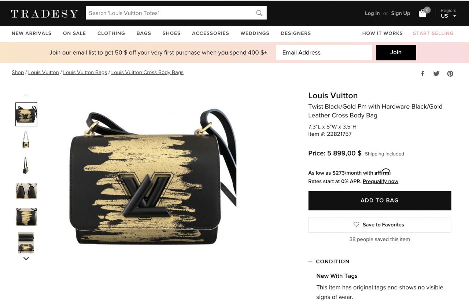Click the Tradesy logo
This screenshot has height=307, width=469.
coord(44,14)
